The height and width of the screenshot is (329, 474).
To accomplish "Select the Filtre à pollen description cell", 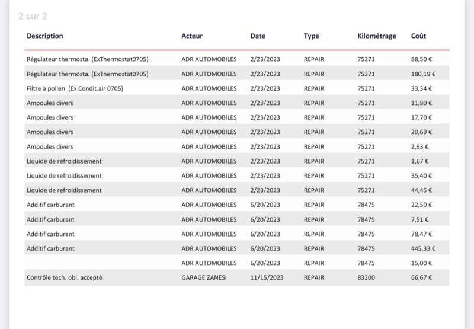I will click(x=75, y=88).
